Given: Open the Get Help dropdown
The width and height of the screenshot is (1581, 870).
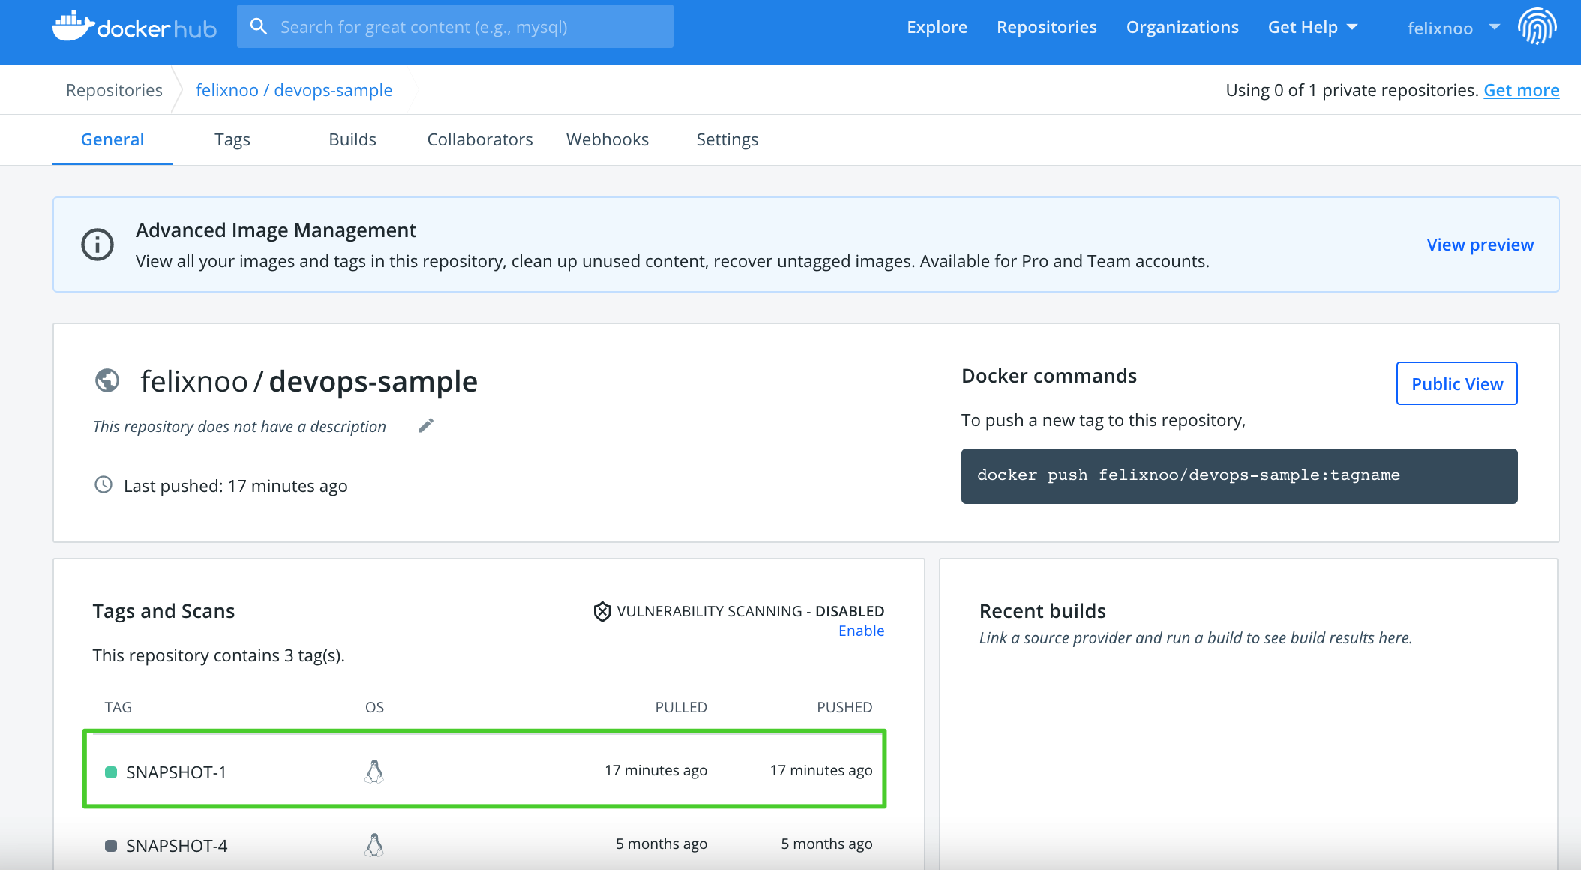Looking at the screenshot, I should pyautogui.click(x=1312, y=27).
